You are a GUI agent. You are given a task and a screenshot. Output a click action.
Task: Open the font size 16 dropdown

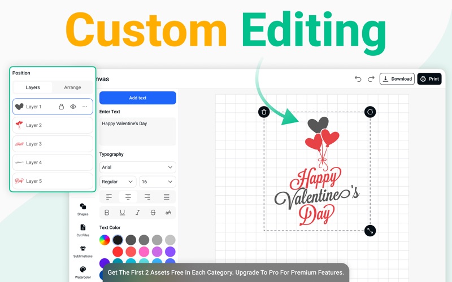tap(158, 182)
